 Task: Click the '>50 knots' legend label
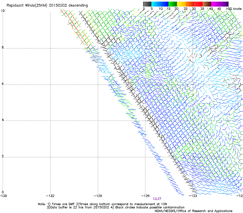pos(233,9)
